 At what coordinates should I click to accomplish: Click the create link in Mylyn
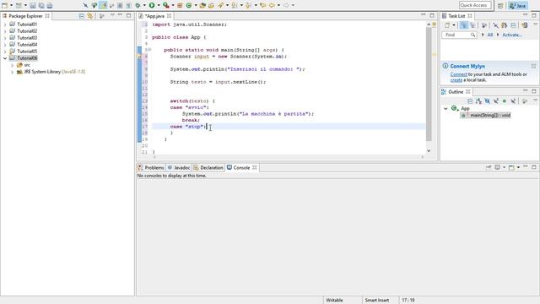(456, 80)
